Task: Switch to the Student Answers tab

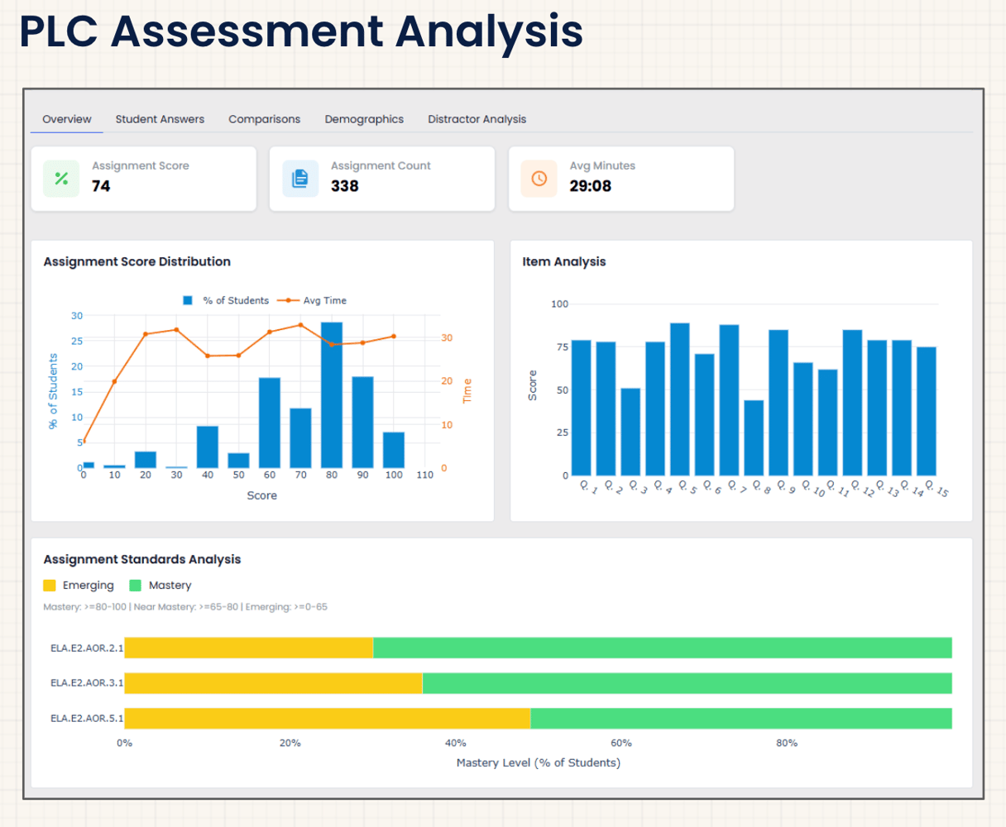Action: click(160, 119)
